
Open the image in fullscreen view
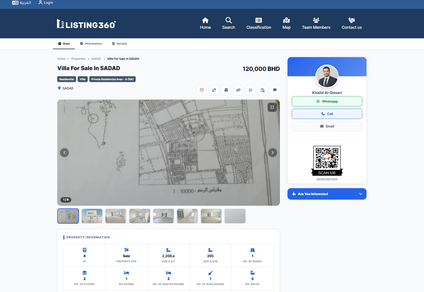tap(272, 107)
